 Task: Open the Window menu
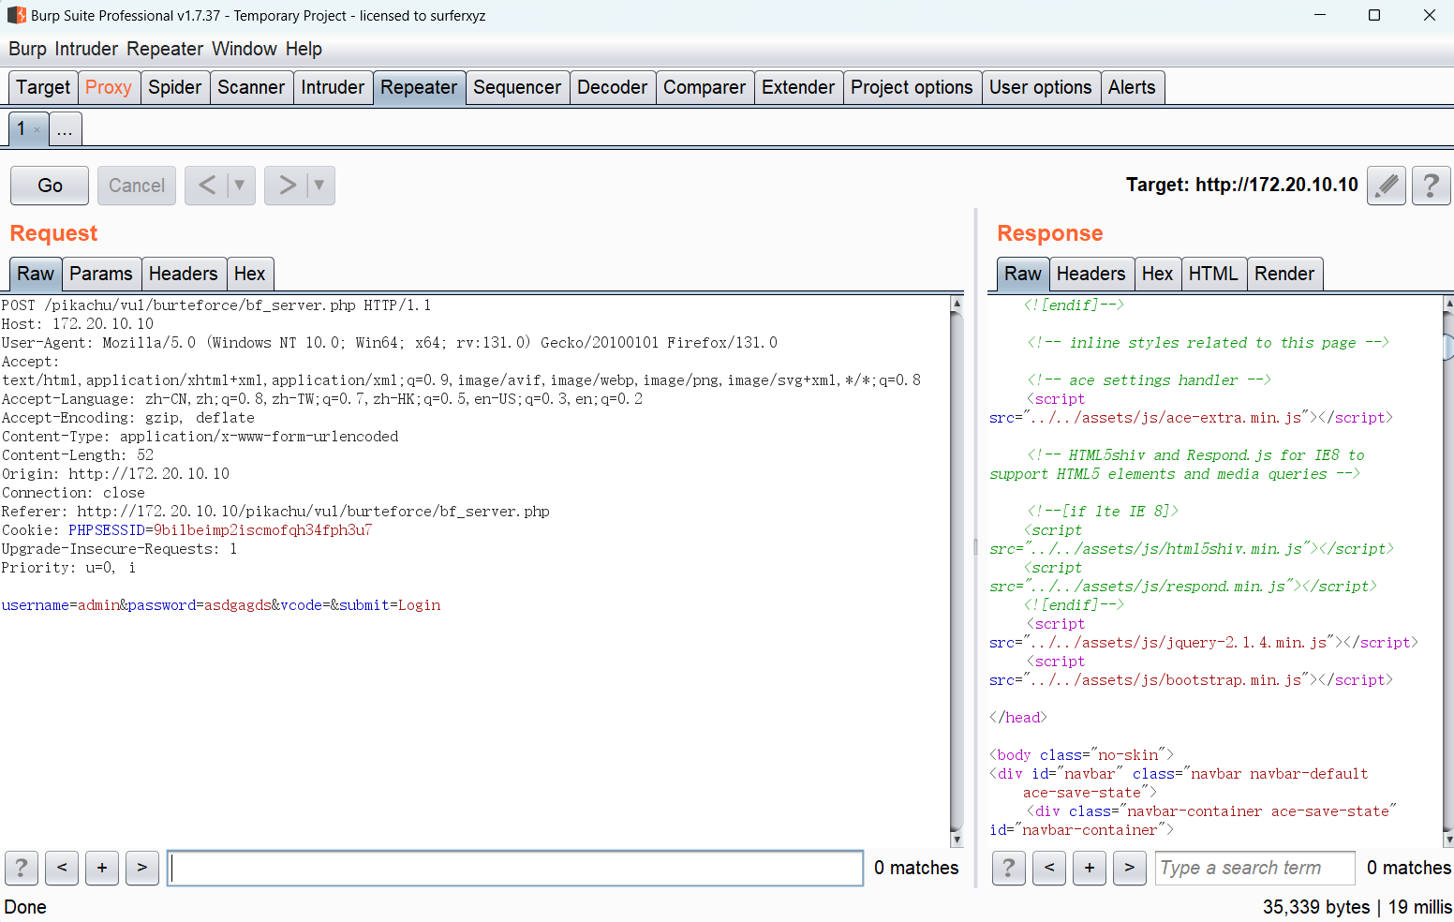click(x=245, y=49)
